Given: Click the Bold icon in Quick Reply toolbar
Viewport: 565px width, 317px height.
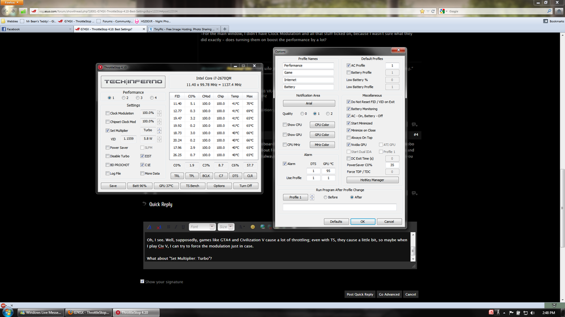Looking at the screenshot, I should (169, 227).
